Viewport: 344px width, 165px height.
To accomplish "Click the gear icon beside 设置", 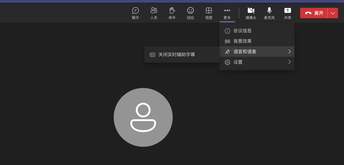I will [227, 62].
